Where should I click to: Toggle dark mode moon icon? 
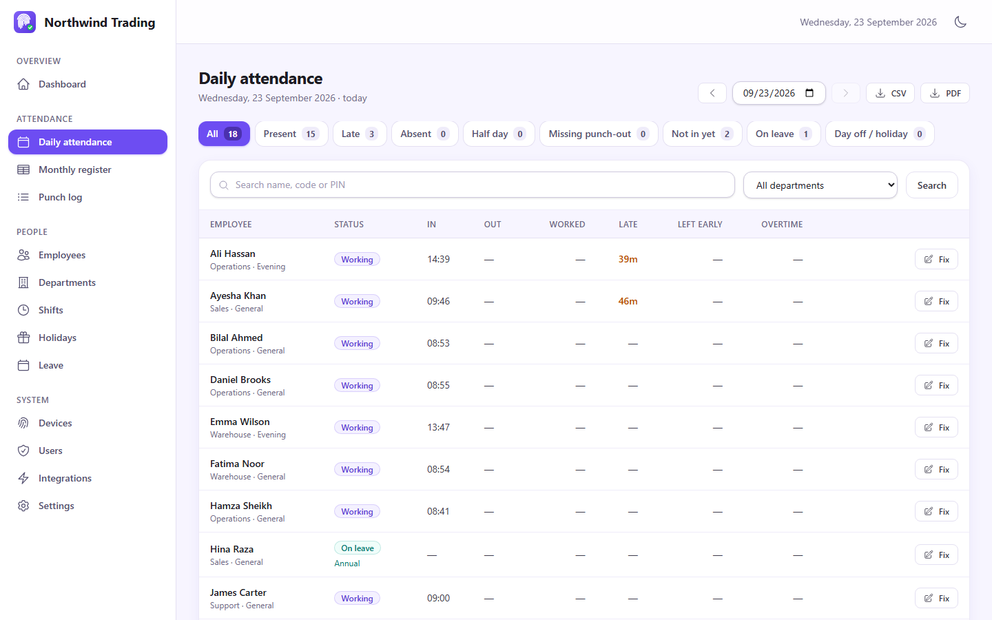(960, 22)
